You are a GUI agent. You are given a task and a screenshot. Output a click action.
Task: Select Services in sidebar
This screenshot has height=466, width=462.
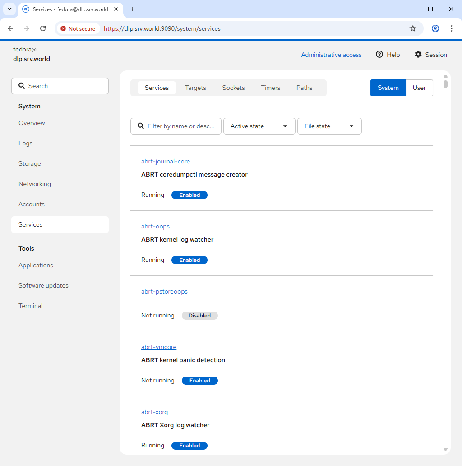tap(60, 225)
